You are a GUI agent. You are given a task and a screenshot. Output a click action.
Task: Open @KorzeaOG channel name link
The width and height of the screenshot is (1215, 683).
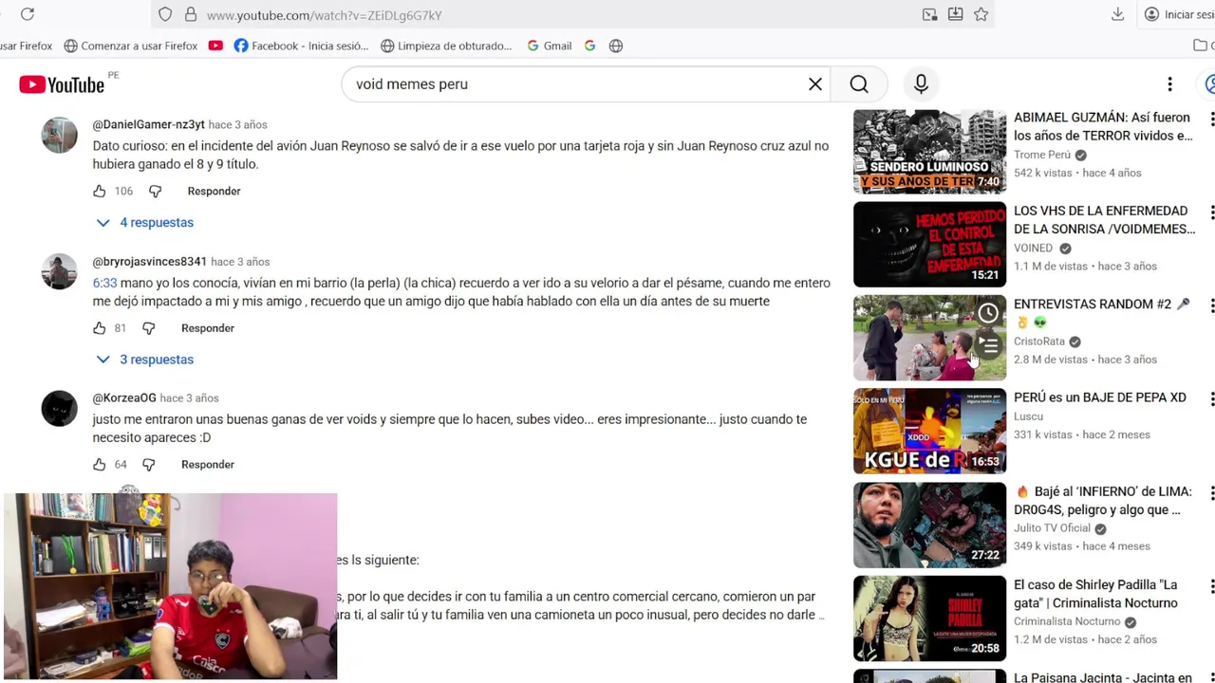click(x=124, y=398)
